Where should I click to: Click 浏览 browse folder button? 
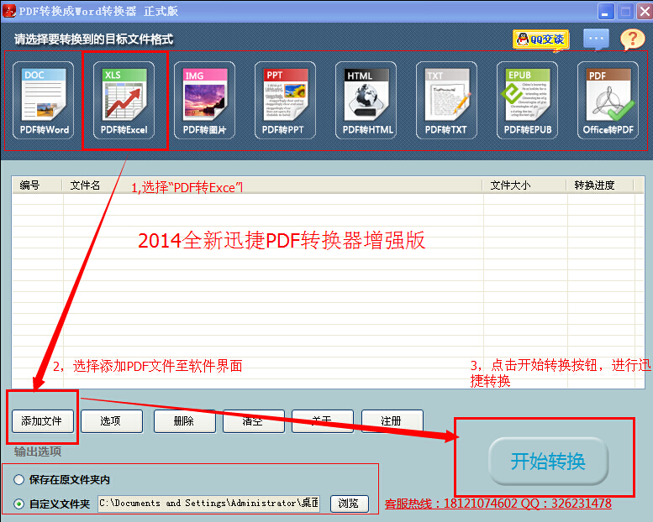(350, 504)
